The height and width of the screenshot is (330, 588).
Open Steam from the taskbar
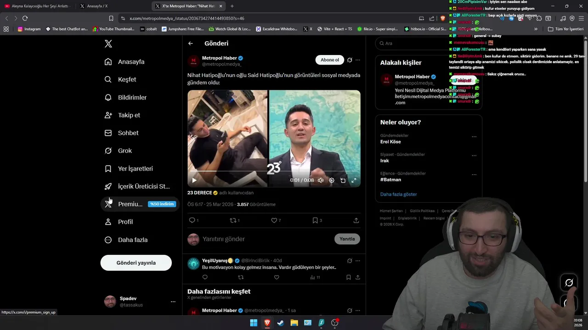pyautogui.click(x=280, y=323)
